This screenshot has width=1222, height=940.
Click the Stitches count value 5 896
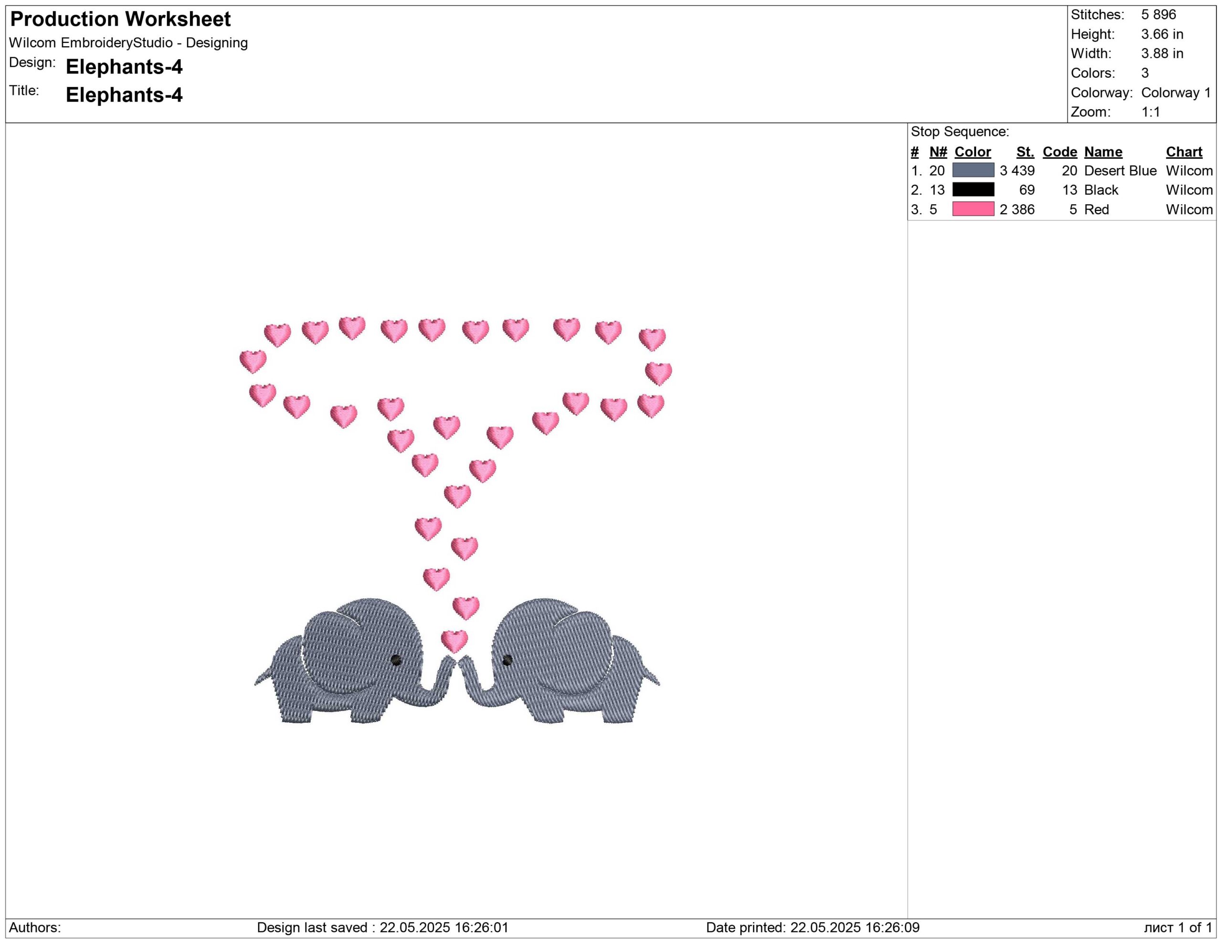coord(1158,14)
